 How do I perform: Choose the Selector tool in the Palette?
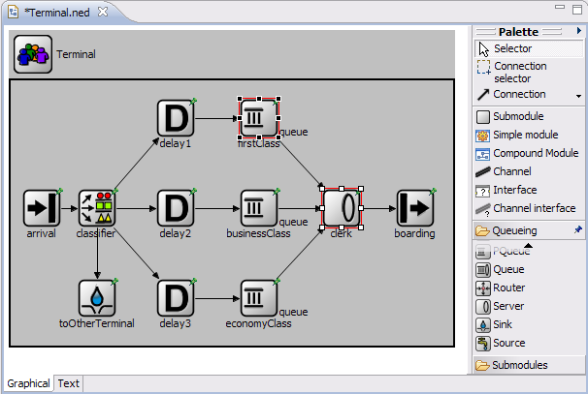(529, 48)
